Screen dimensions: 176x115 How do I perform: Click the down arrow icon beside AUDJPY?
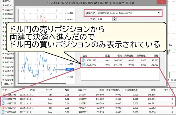pyautogui.click(x=3, y=10)
